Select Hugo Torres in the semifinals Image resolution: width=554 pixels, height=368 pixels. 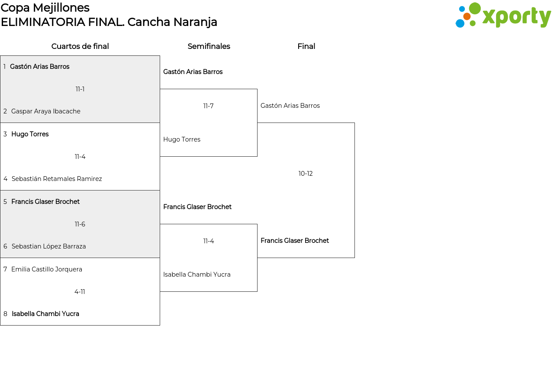(x=182, y=139)
